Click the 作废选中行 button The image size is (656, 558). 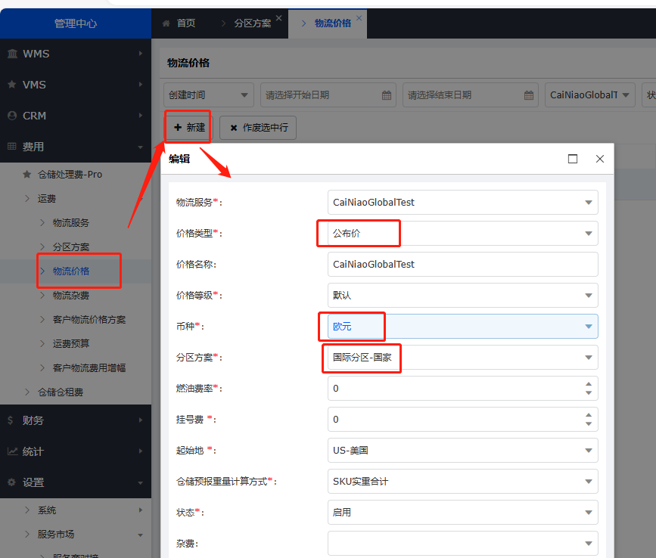click(258, 128)
